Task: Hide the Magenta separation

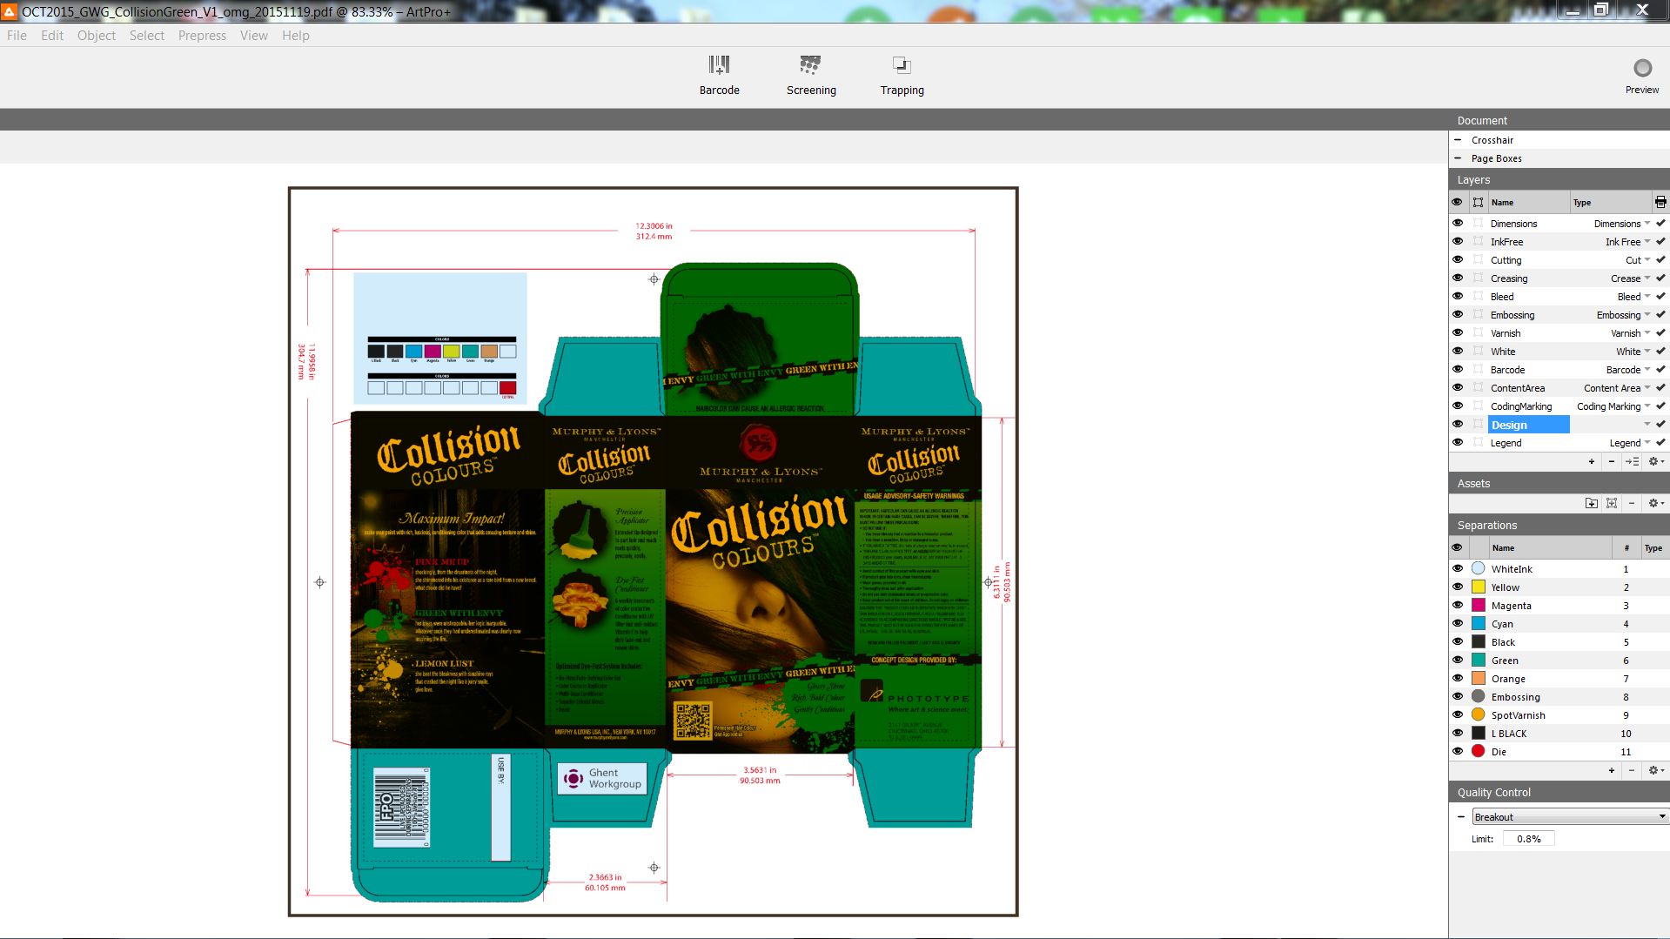Action: (1458, 605)
